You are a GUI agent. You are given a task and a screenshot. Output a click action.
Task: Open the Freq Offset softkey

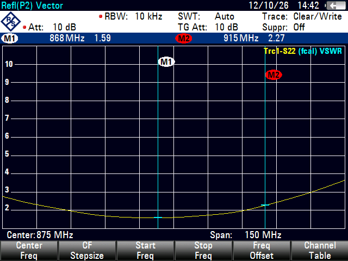point(262,251)
